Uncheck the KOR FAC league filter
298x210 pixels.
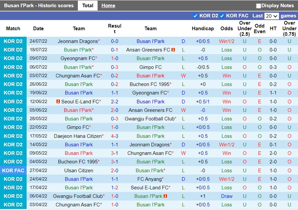click(222, 16)
